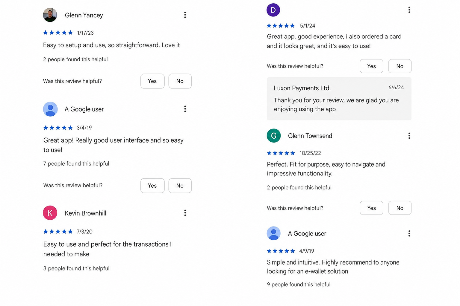
Task: Click No on Glenn Yancey's review
Action: pyautogui.click(x=180, y=81)
